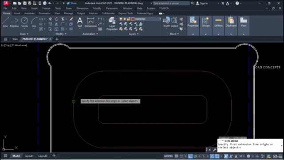Select the Polyline tool
284x160 pixels.
click(x=14, y=22)
